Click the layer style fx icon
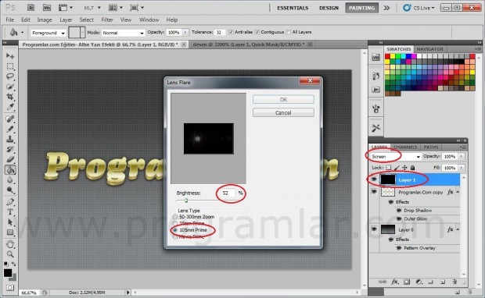Viewport: 485px width, 298px height. [x=395, y=282]
